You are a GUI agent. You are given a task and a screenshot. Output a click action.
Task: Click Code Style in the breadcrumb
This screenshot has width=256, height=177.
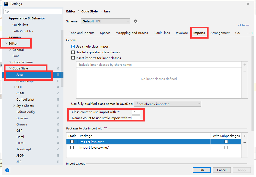[89, 11]
